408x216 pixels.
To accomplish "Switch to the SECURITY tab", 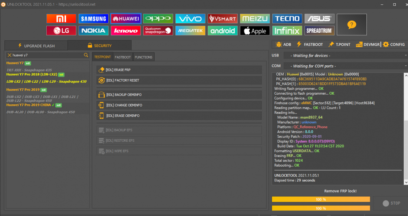I will [x=100, y=46].
